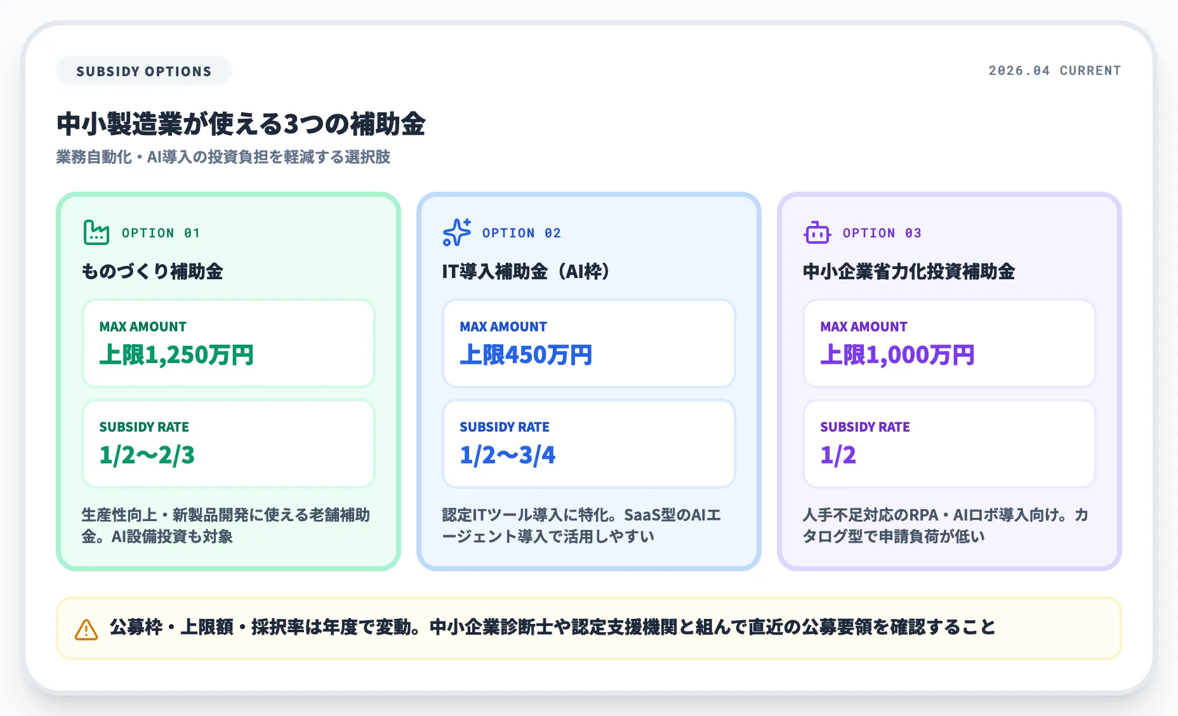
Task: Click the OPTION 03 badge beside the robot
Action: (x=882, y=232)
